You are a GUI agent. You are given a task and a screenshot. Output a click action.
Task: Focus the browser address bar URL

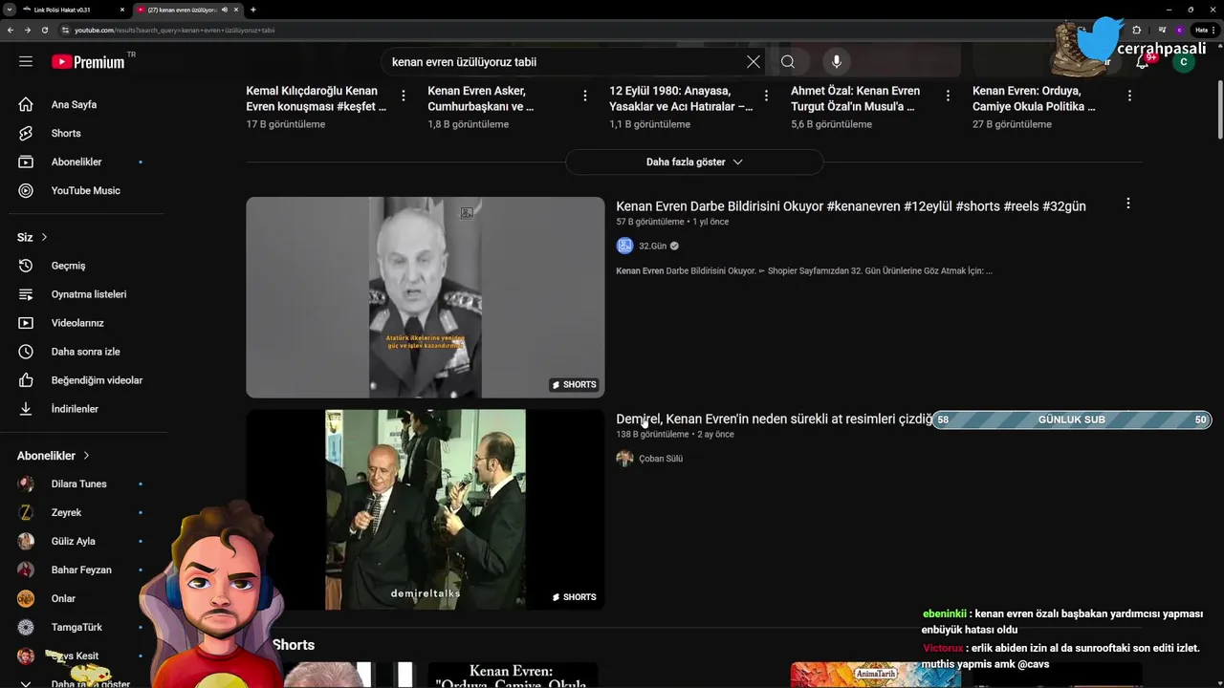tap(175, 30)
